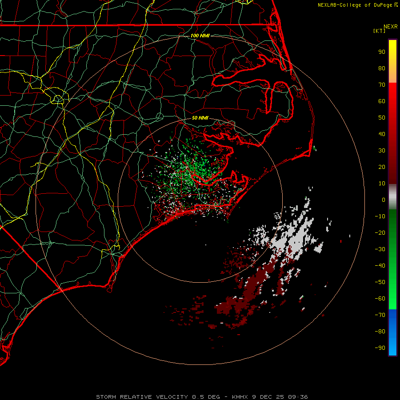Click the -50 value on the velocity scale
Screen dimensions: 400x400
pos(380,282)
